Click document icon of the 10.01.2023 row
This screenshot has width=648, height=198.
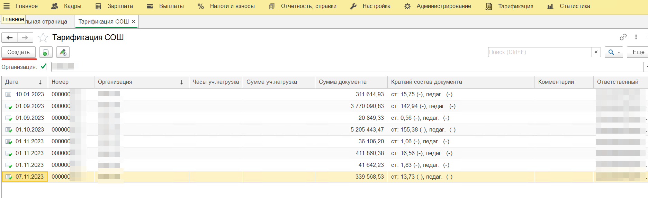pyautogui.click(x=8, y=94)
